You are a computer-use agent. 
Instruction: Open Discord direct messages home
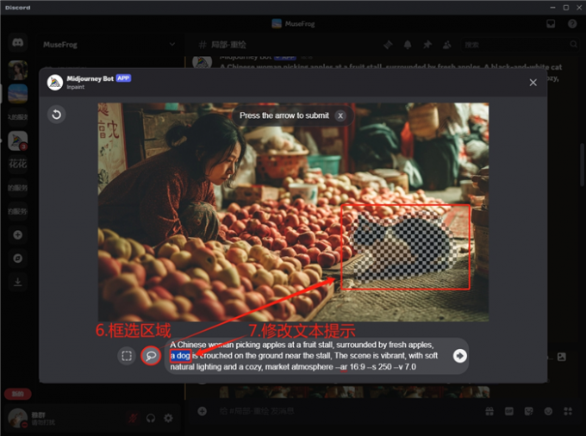(x=17, y=42)
